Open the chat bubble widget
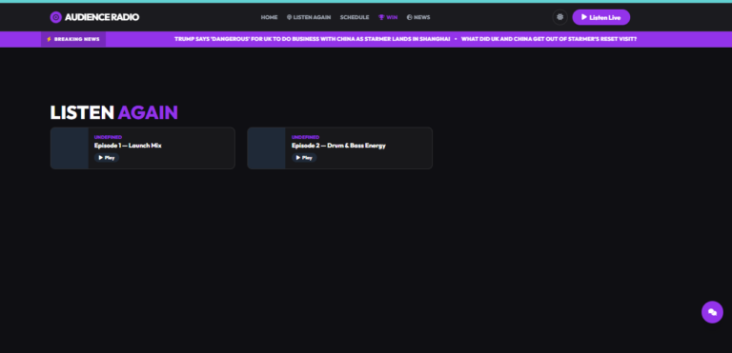 pos(712,312)
